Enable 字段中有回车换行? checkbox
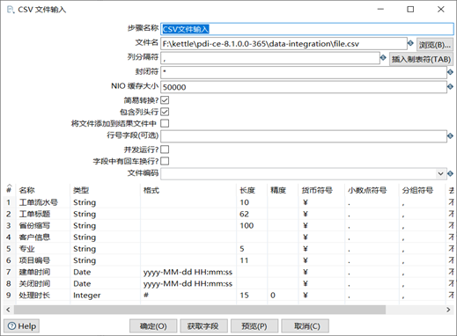 pos(165,161)
